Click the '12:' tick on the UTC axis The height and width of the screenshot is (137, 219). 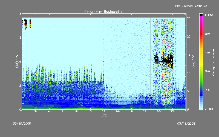(104, 112)
